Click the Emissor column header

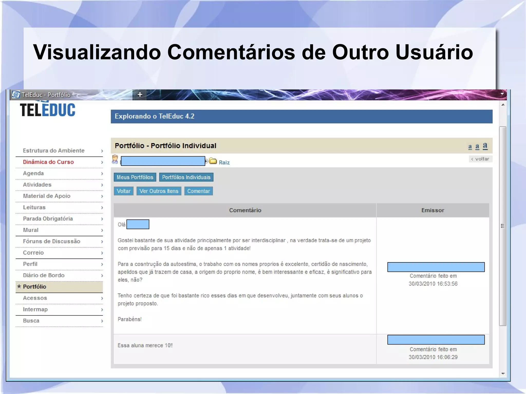[433, 210]
